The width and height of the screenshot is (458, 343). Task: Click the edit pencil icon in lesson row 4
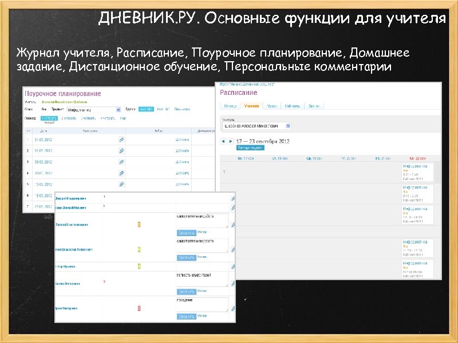[x=121, y=173]
